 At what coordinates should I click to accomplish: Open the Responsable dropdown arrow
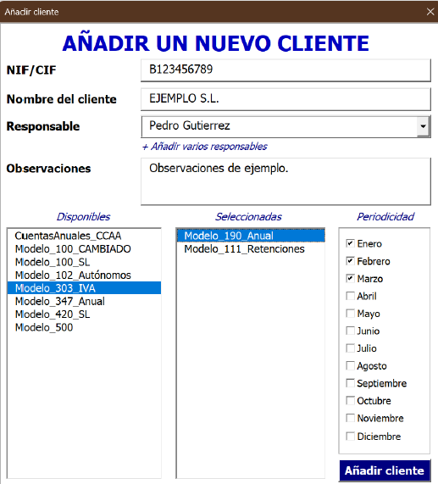pos(423,126)
